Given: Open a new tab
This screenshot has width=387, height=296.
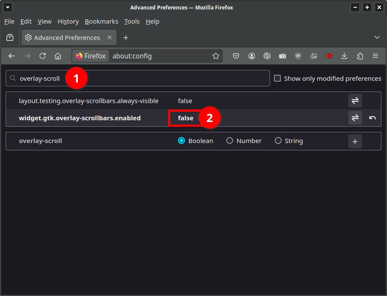Looking at the screenshot, I should click(x=126, y=37).
